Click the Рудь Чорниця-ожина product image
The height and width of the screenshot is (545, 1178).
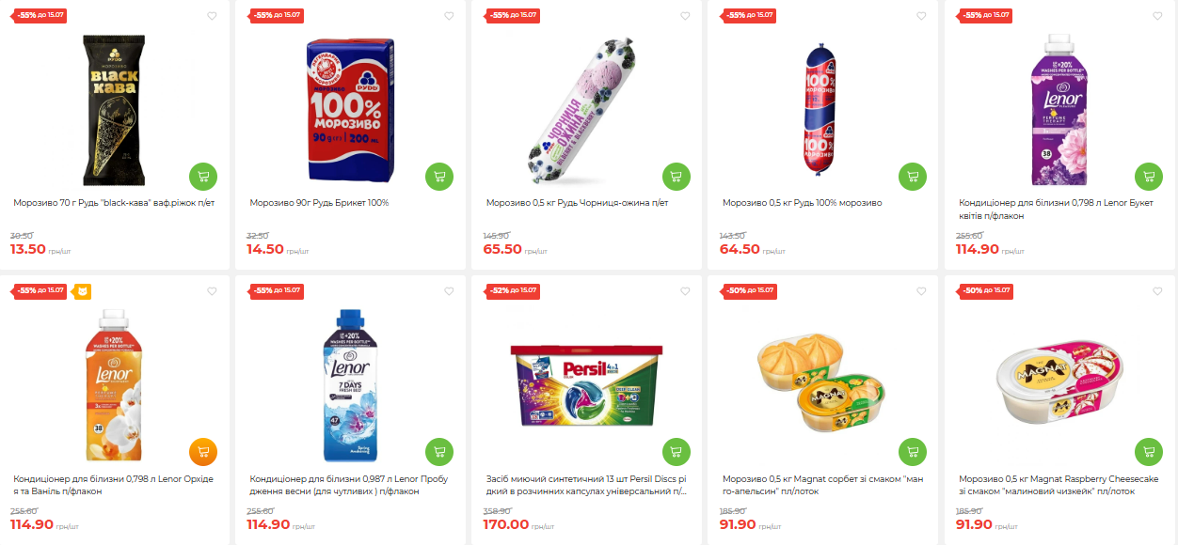coord(585,110)
